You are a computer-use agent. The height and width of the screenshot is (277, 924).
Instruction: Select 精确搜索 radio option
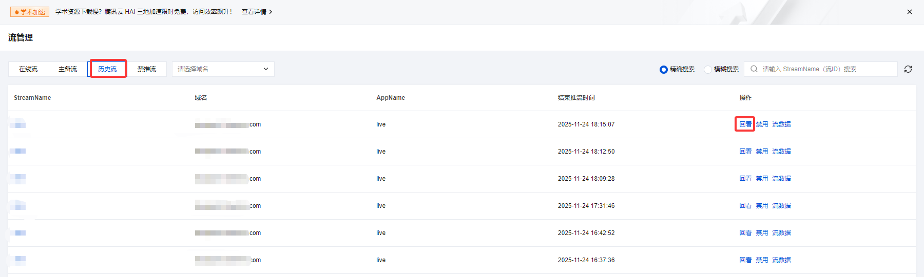point(664,70)
